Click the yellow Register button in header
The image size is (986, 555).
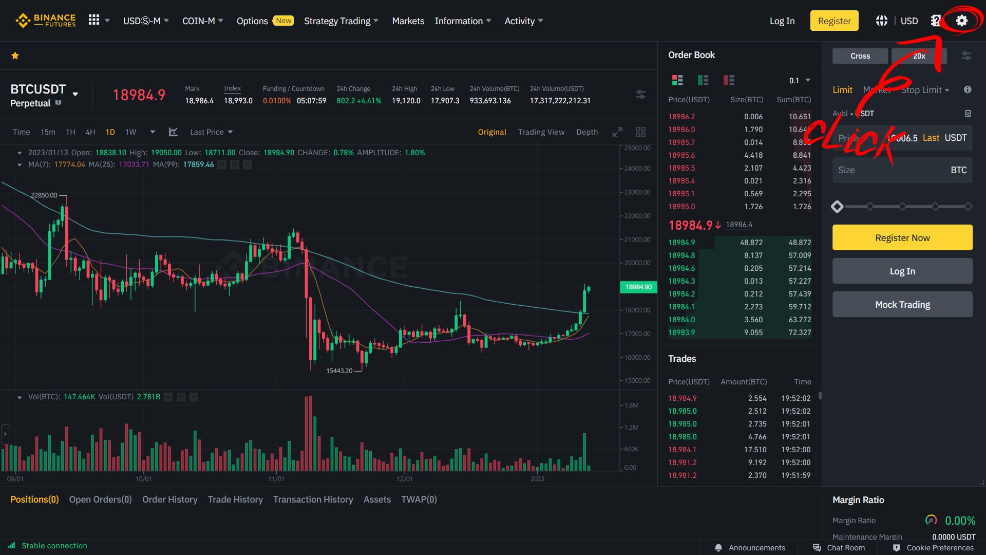(834, 21)
